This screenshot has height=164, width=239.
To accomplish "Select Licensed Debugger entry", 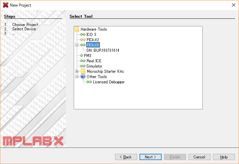I will tap(109, 82).
